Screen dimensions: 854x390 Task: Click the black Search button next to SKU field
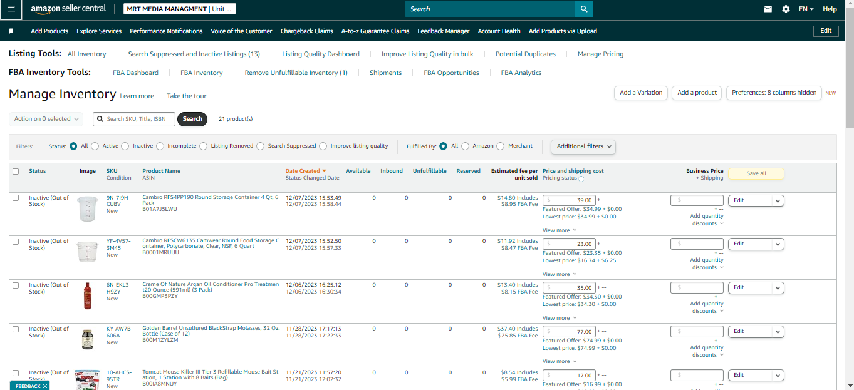point(192,119)
